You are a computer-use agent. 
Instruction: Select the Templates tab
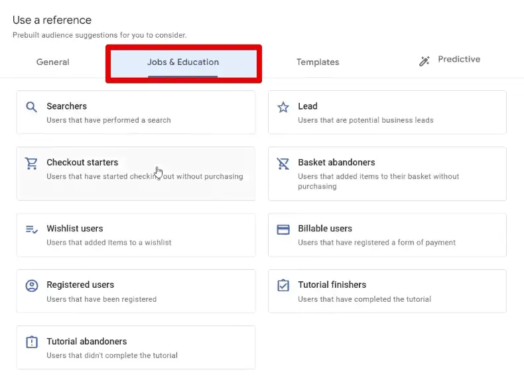tap(318, 62)
